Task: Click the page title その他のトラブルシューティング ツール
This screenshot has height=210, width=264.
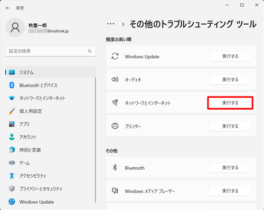Action: click(x=193, y=24)
